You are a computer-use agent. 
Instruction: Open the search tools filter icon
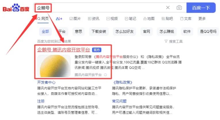[166, 41]
